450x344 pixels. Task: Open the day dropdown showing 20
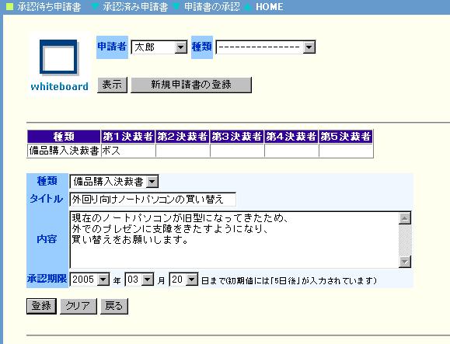click(183, 280)
